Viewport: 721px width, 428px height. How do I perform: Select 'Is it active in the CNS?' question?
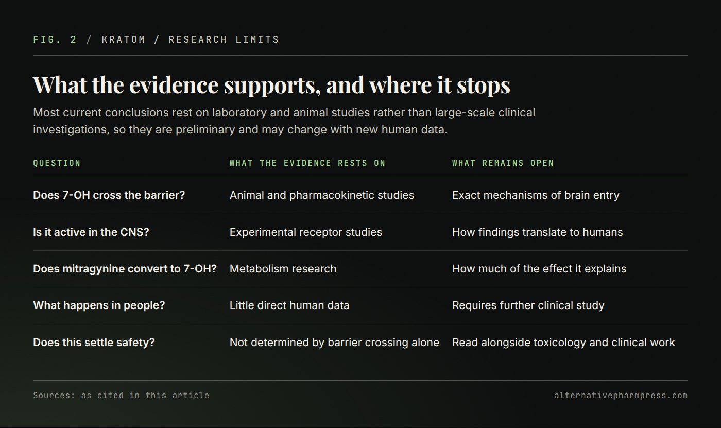[91, 232]
